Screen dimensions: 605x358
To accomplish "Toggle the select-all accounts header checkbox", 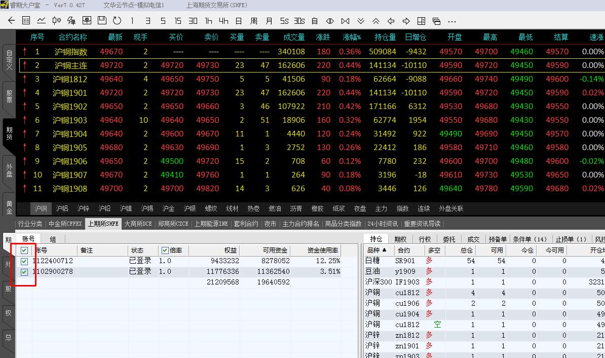I will (24, 250).
